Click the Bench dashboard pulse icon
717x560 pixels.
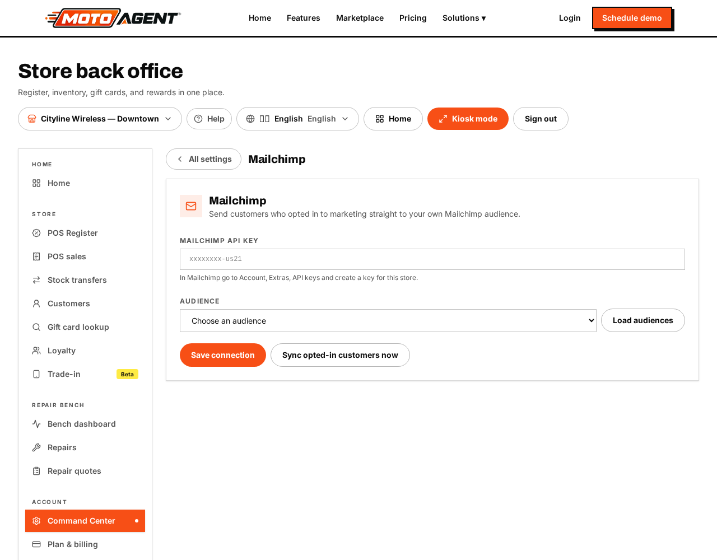click(36, 424)
